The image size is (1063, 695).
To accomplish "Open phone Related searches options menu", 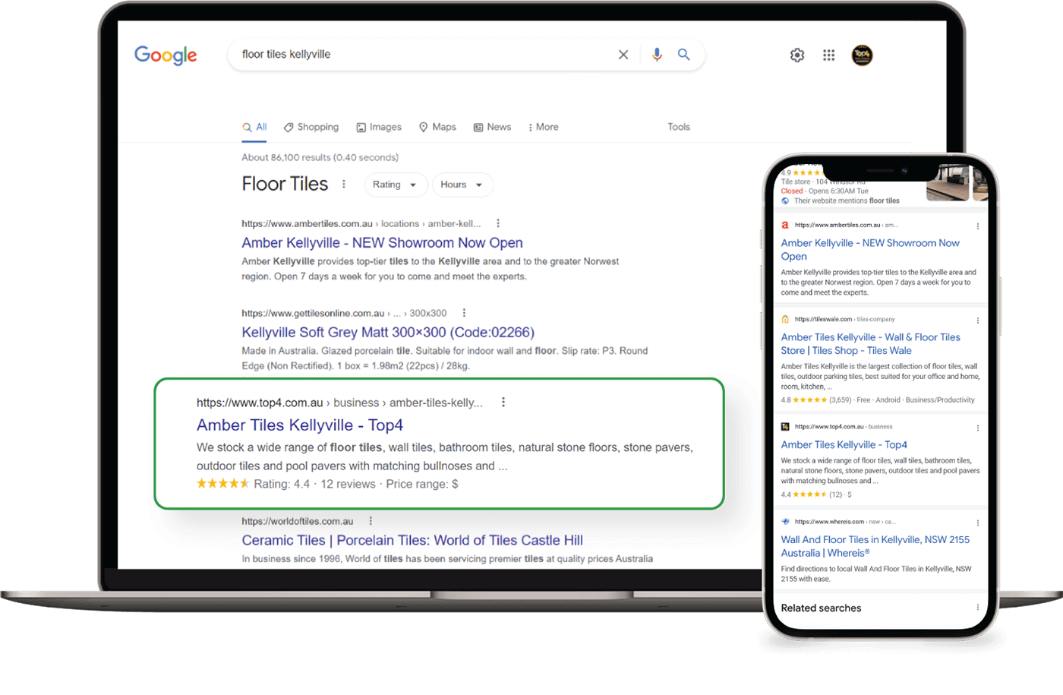I will click(x=978, y=608).
